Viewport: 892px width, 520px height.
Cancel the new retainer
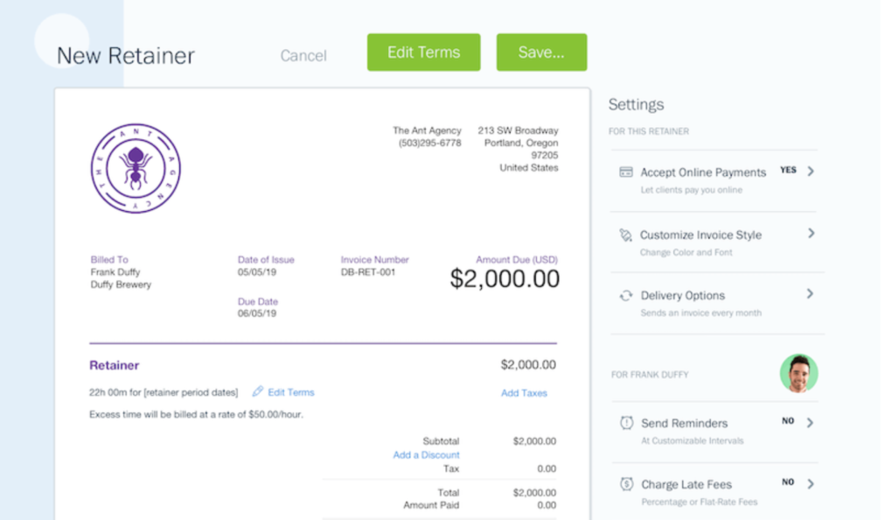pos(303,55)
